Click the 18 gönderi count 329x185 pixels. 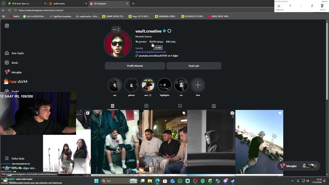click(141, 42)
